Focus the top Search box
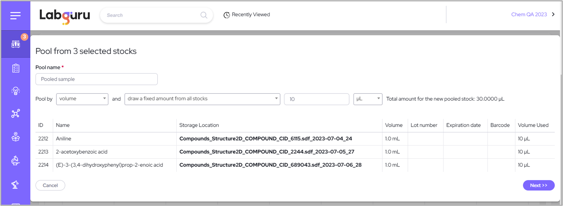The image size is (563, 206). (153, 15)
